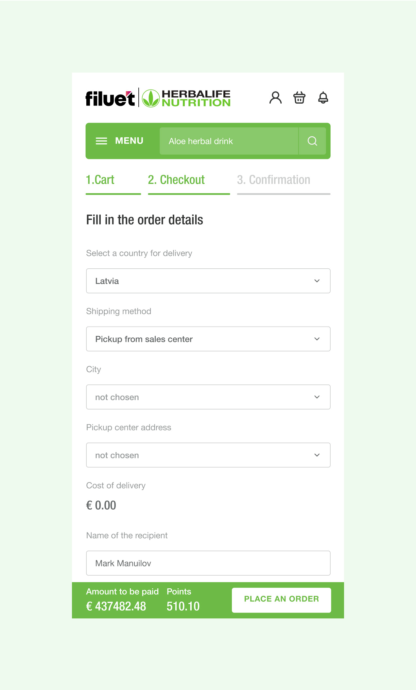Go to the 3. Confirmation step tab
Image resolution: width=416 pixels, height=690 pixels.
click(273, 180)
